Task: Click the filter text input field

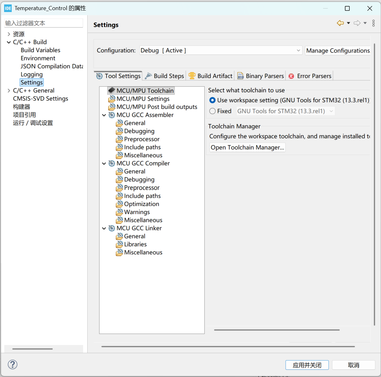Action: coord(43,23)
